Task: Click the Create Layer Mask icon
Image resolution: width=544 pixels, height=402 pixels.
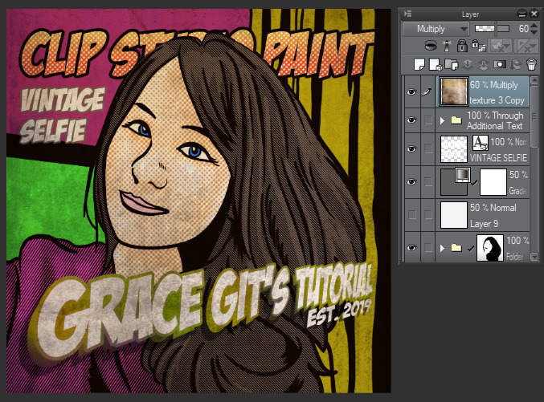Action: [501, 64]
